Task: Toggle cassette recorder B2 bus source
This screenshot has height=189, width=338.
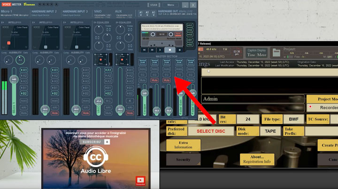Action: click(190, 44)
